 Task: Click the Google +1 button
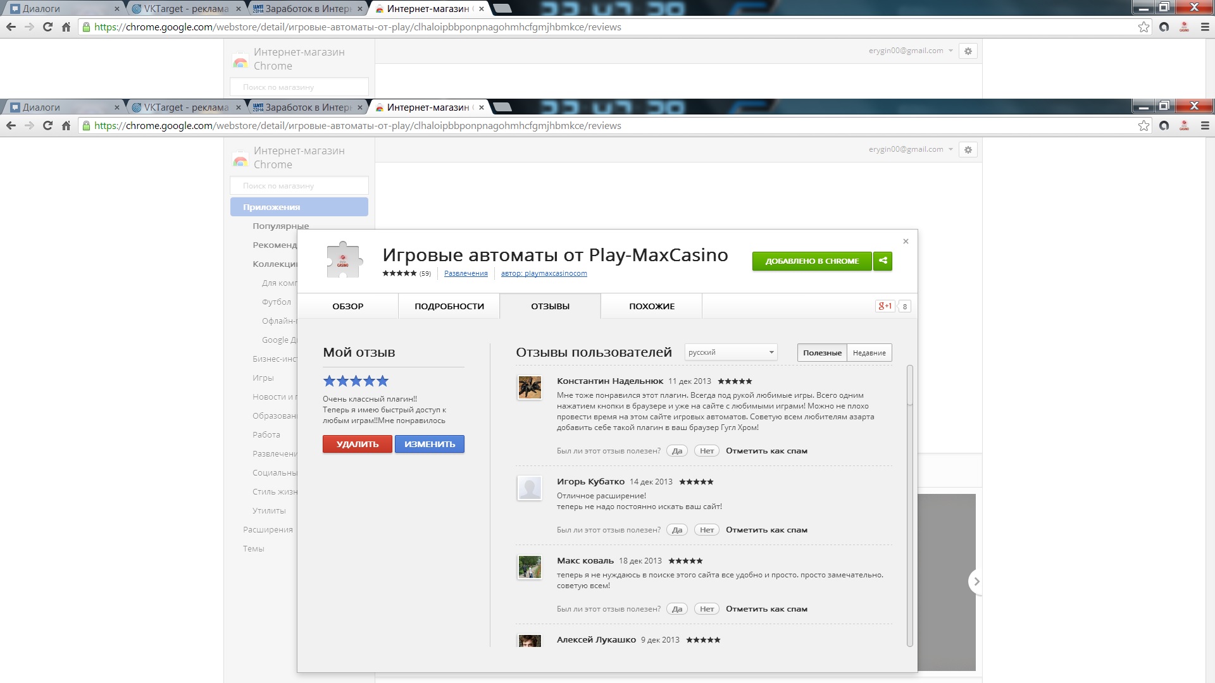[x=885, y=306]
